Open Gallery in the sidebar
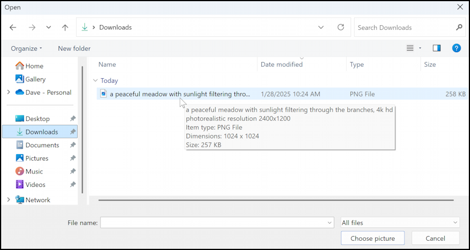 (35, 79)
